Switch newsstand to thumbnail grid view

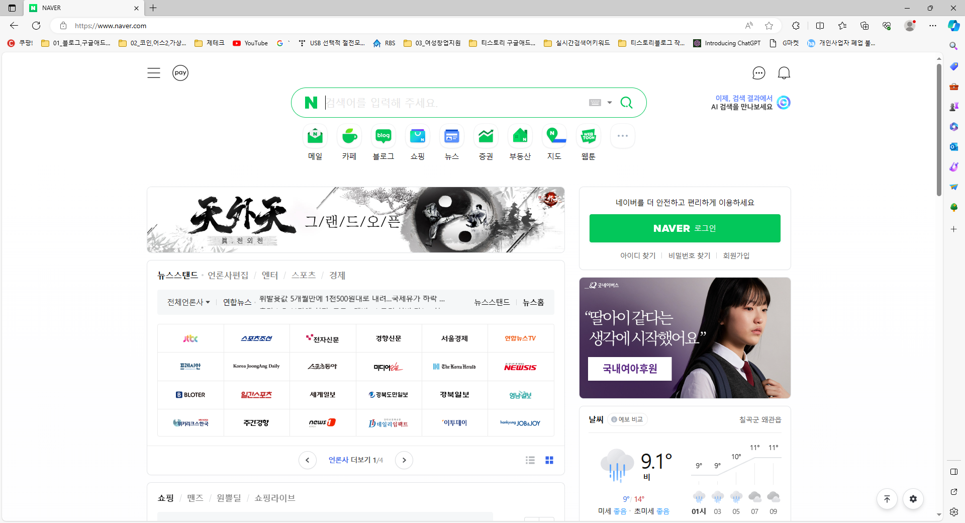pos(549,460)
